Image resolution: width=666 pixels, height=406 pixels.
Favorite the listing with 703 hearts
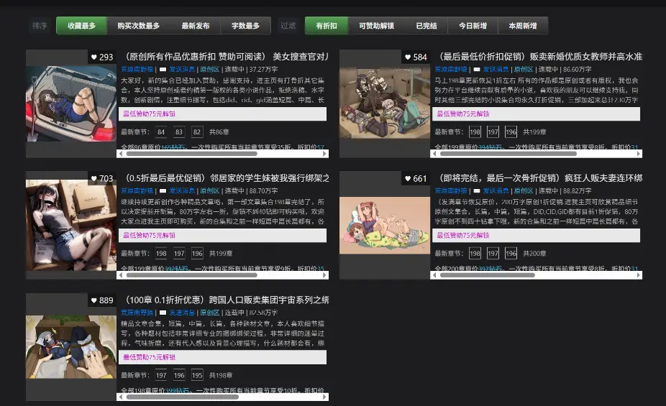(x=94, y=179)
